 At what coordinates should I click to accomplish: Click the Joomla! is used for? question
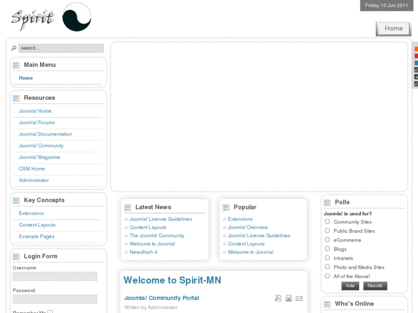348,214
